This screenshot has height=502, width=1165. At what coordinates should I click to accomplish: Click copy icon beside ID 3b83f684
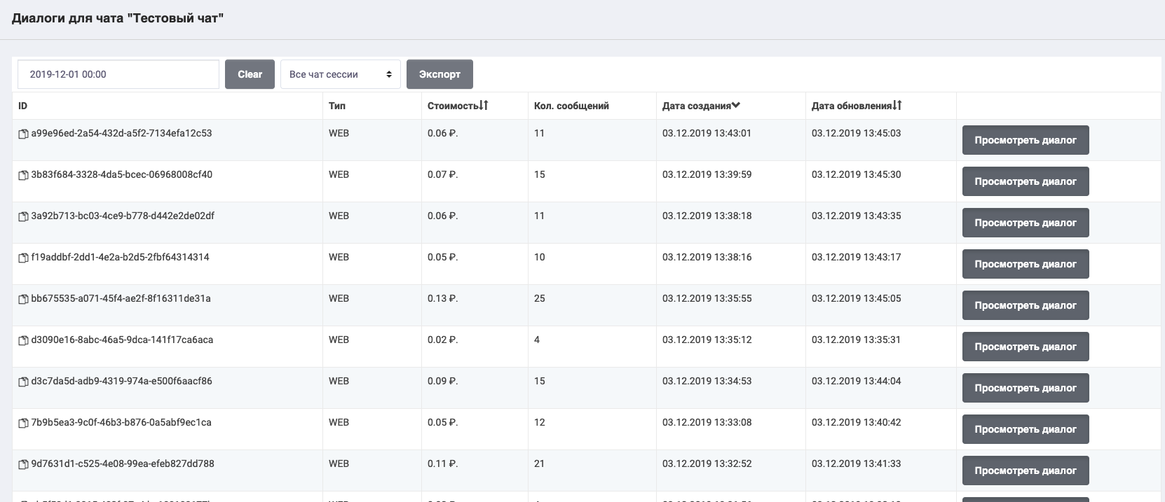tap(23, 175)
